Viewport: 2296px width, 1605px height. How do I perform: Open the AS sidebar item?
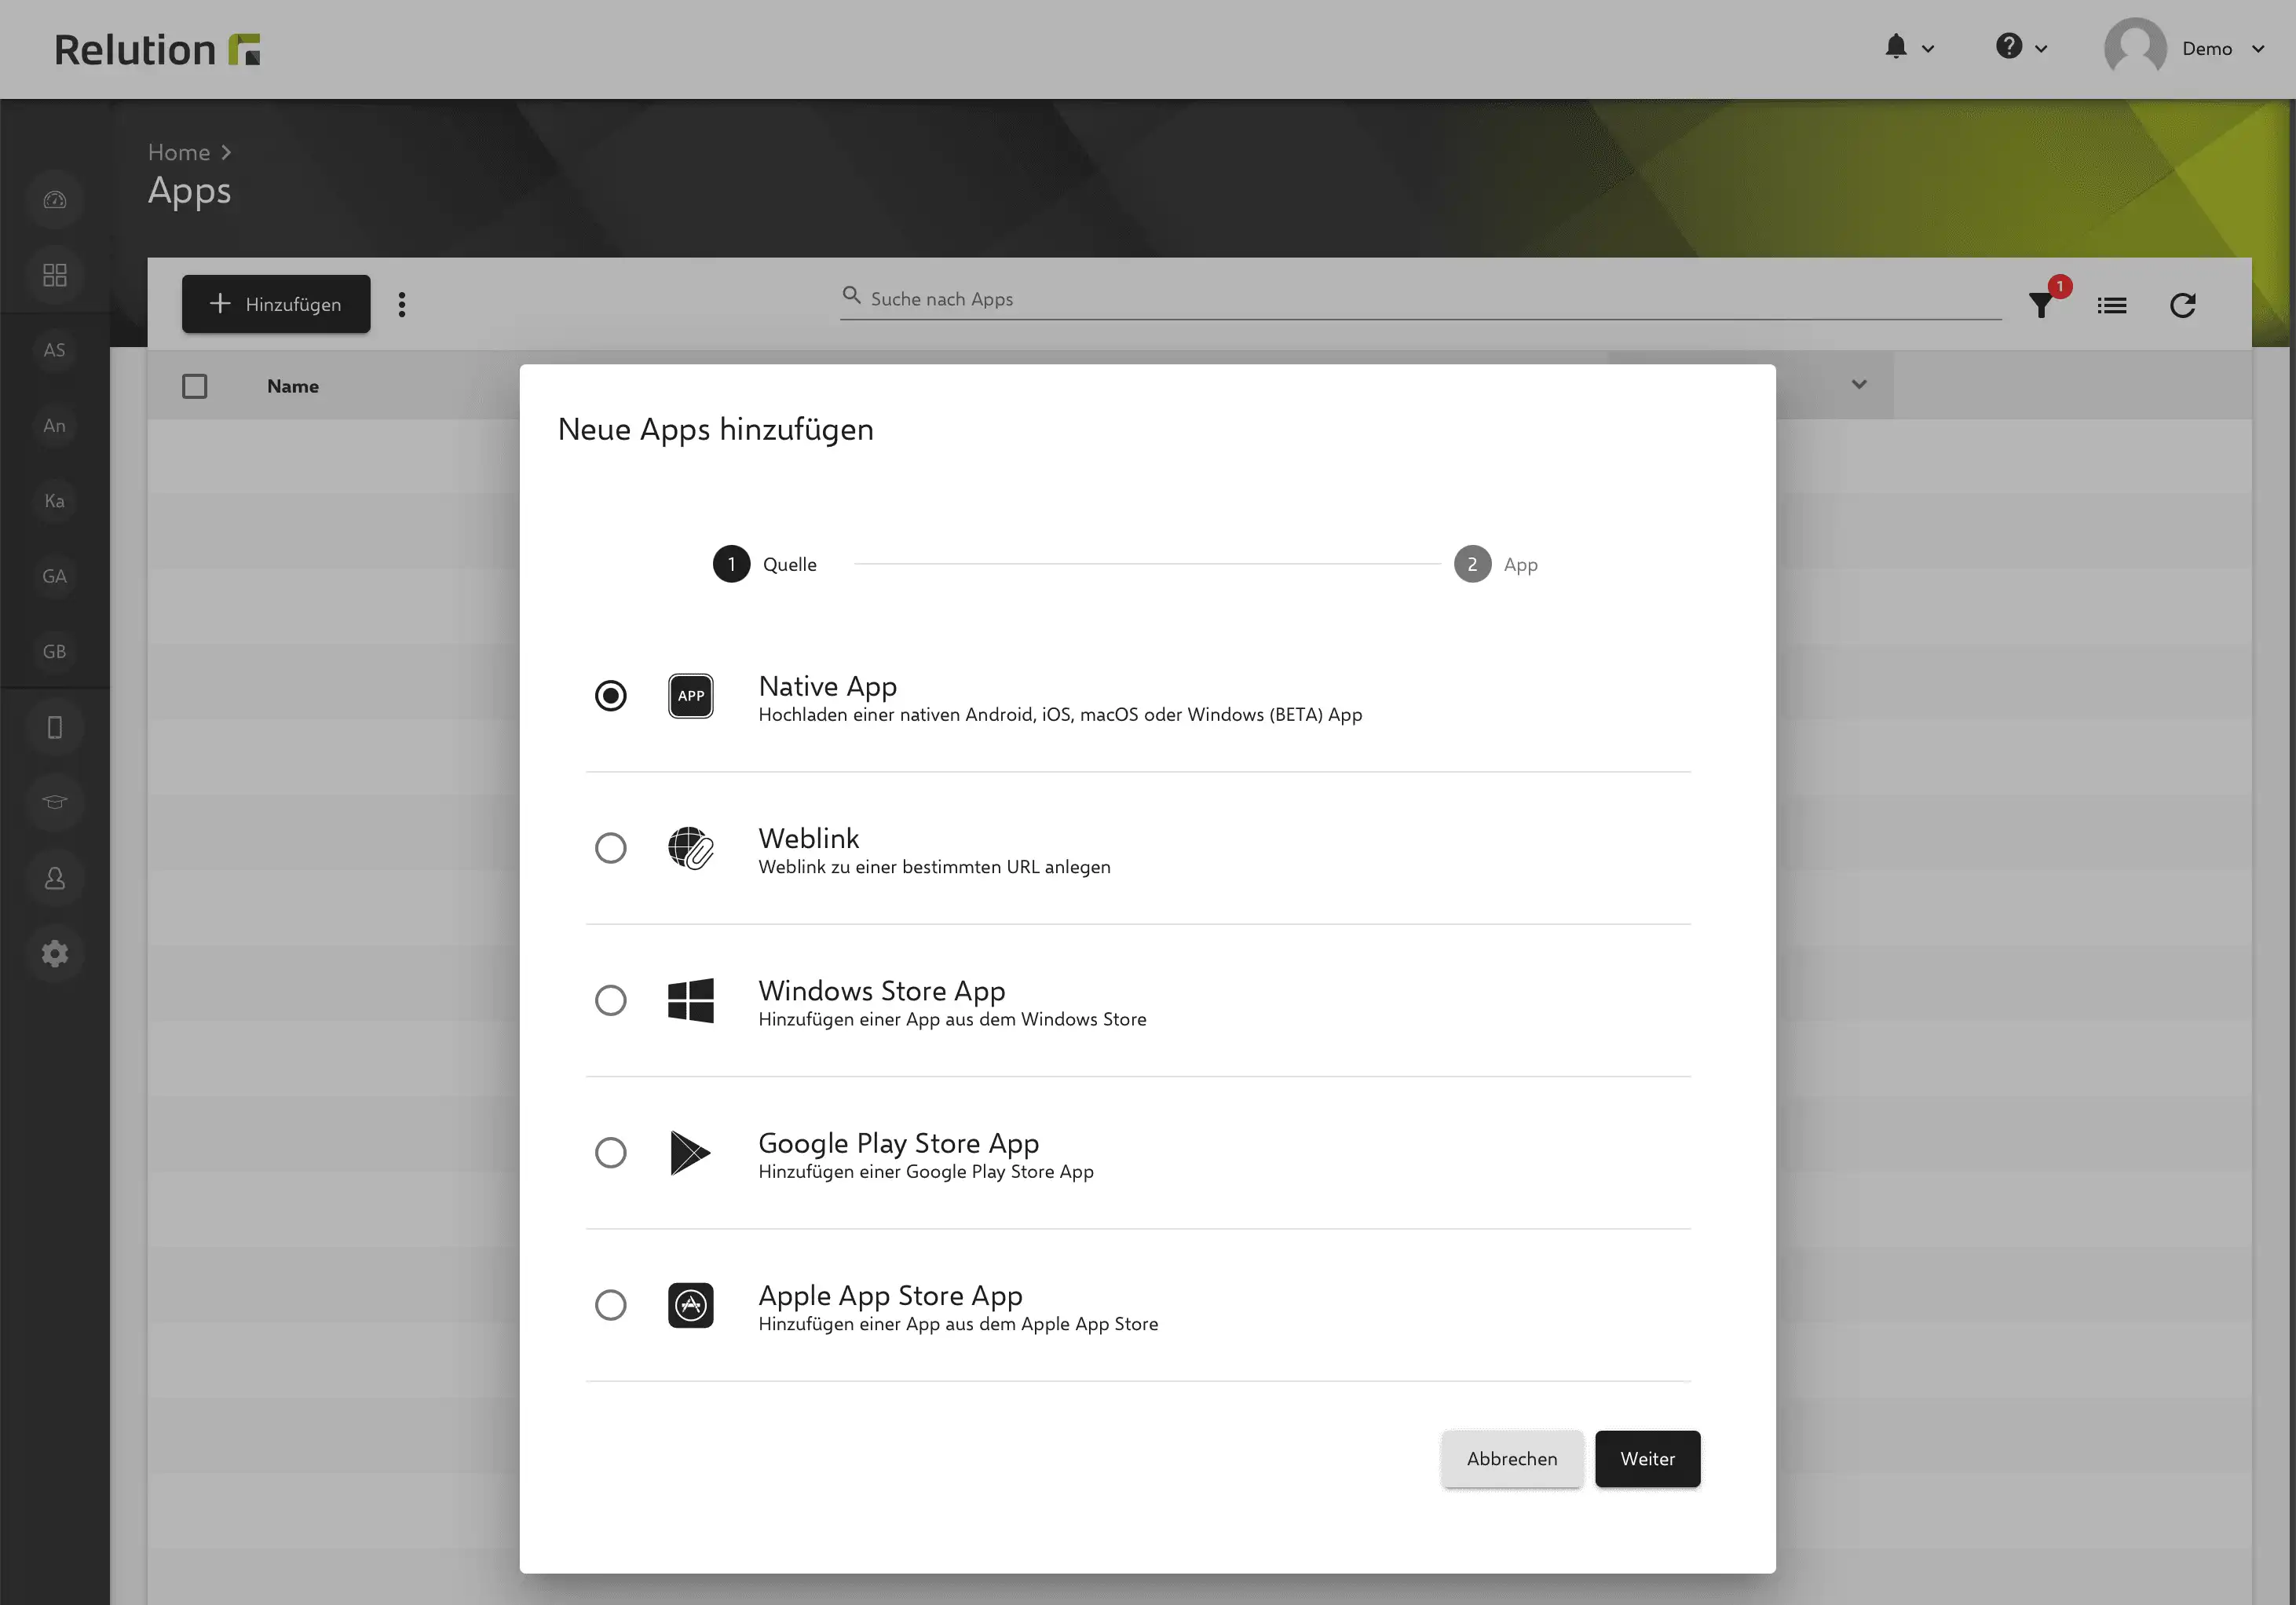pos(55,350)
